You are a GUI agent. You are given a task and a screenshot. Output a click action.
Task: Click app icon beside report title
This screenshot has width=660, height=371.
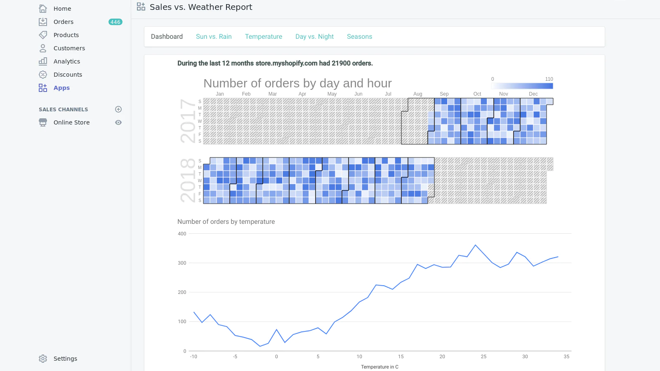coord(141,7)
